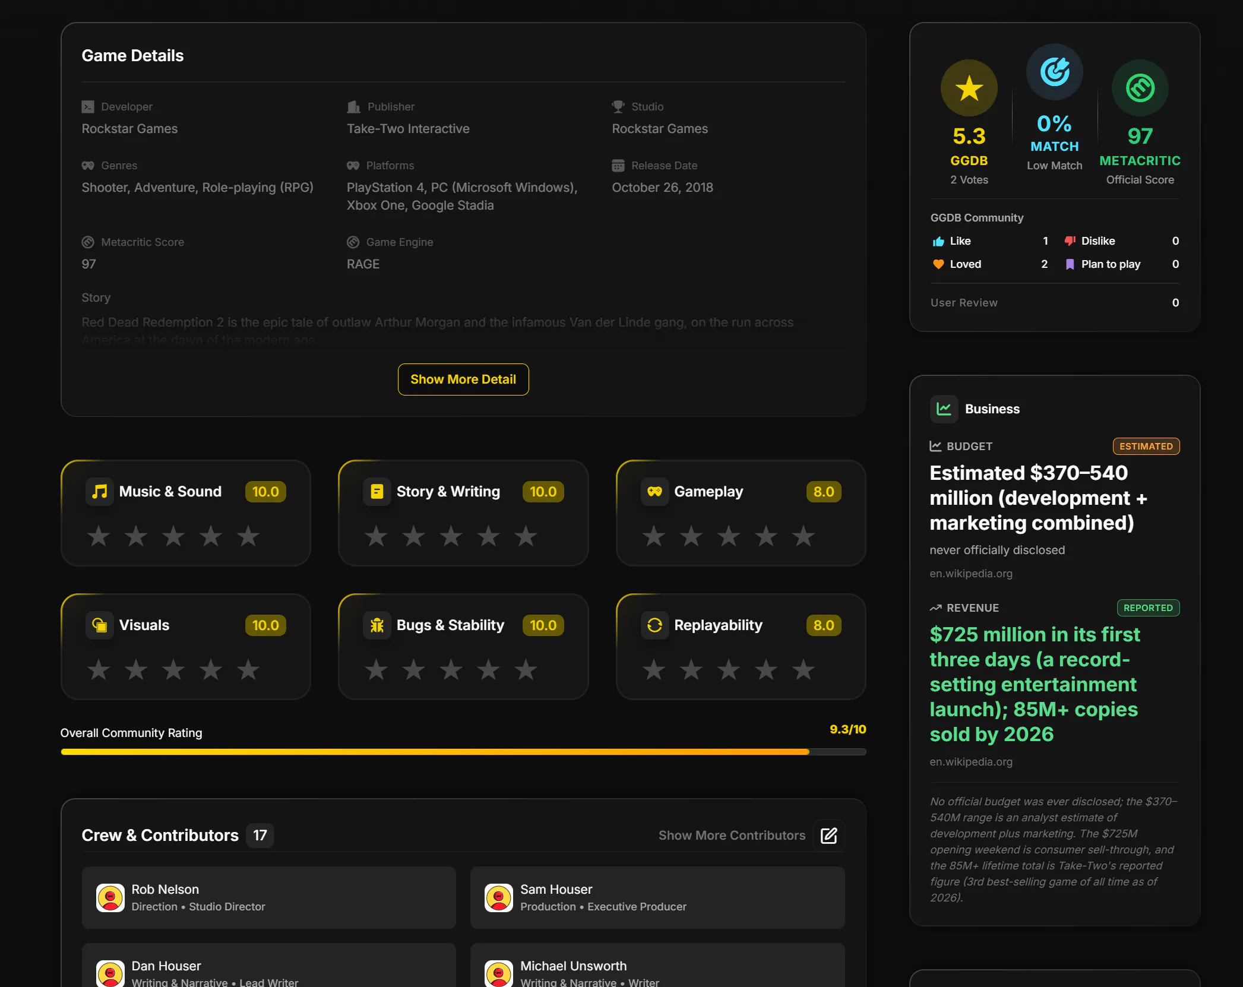
Task: Click the Rockstar Games developer name
Action: pyautogui.click(x=129, y=129)
